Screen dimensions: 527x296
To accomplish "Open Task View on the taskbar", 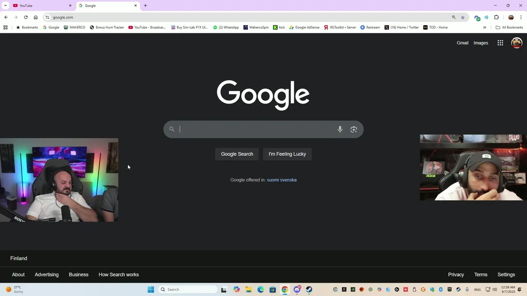I will click(x=224, y=289).
